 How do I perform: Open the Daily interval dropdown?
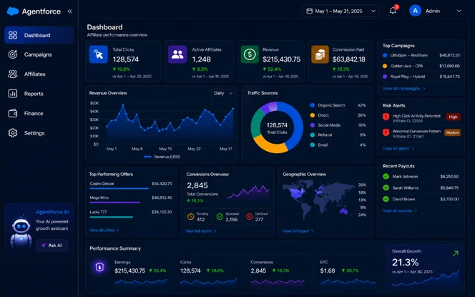[x=223, y=93]
